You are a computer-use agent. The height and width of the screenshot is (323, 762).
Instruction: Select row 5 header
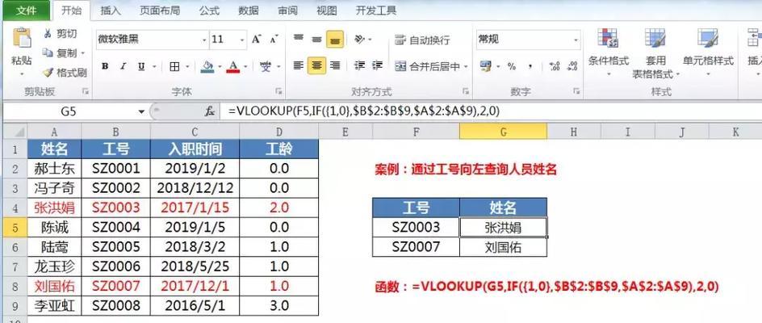click(15, 227)
